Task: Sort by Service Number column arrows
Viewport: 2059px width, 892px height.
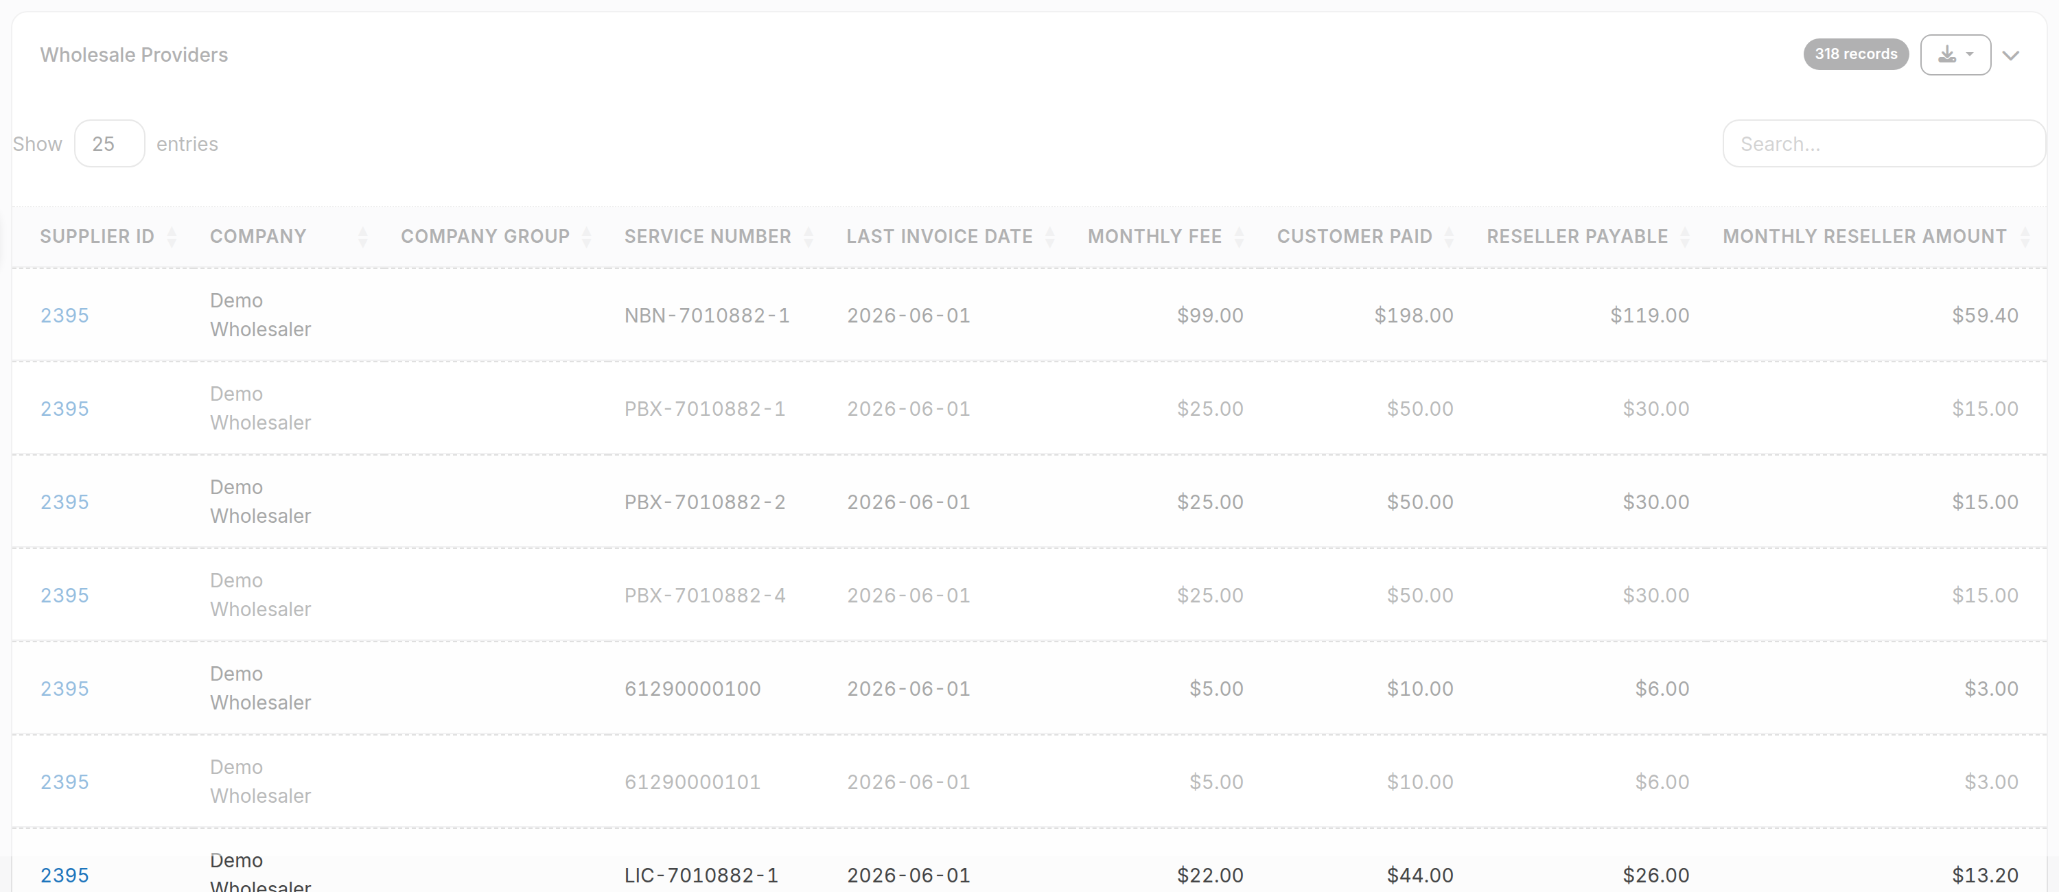Action: pyautogui.click(x=809, y=237)
